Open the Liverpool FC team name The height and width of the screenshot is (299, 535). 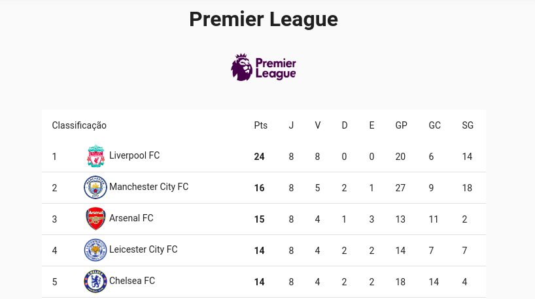click(x=135, y=155)
